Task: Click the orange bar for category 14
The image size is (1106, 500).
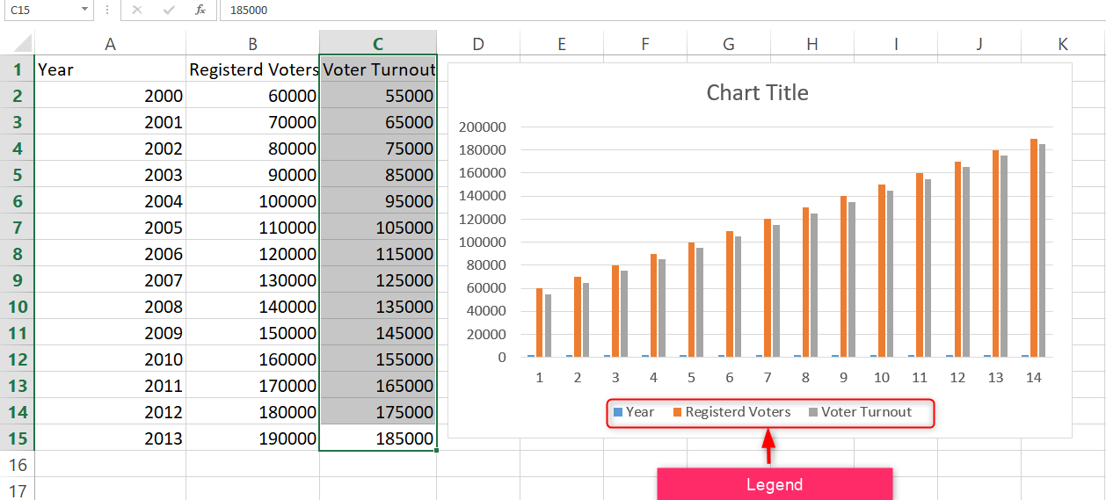Action: pos(1034,248)
